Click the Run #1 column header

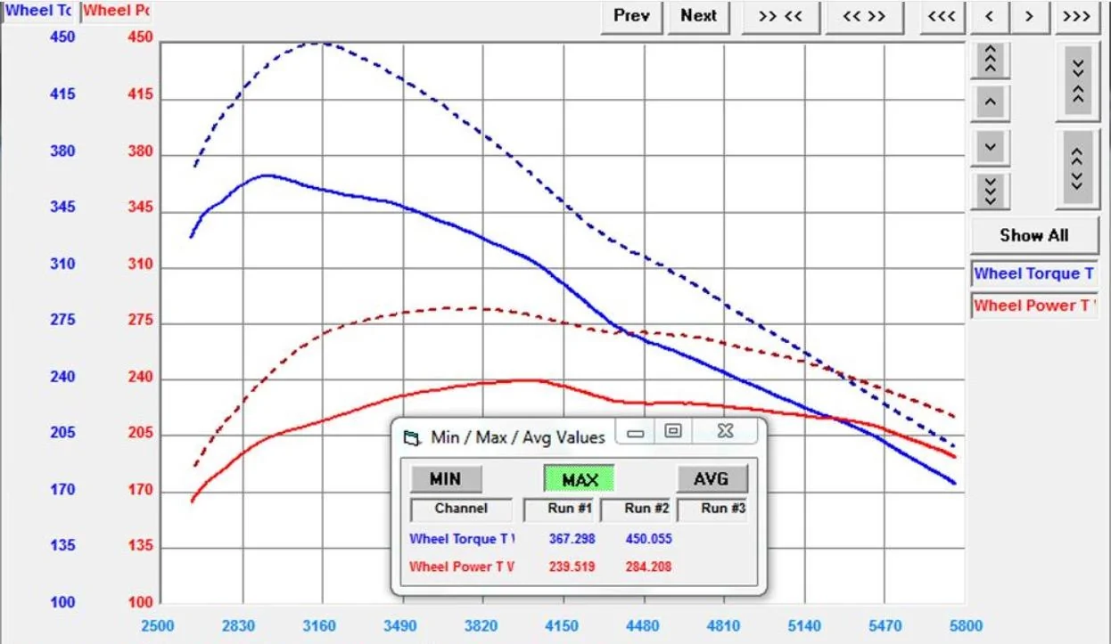click(561, 509)
